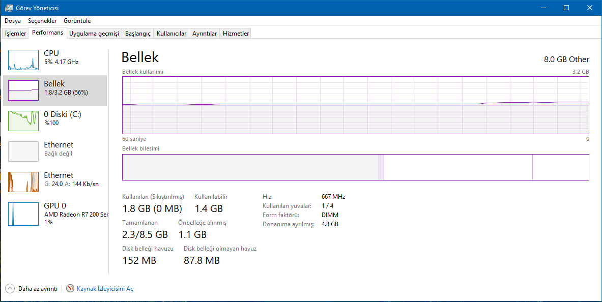Click the Resource Monitor icon
This screenshot has width=602, height=302.
coord(70,289)
